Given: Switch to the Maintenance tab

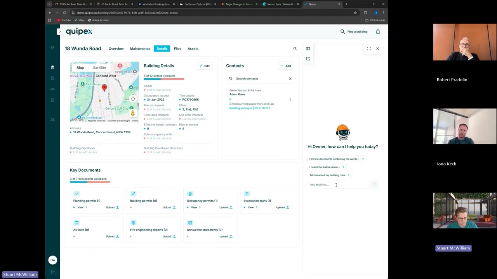Looking at the screenshot, I should pyautogui.click(x=140, y=48).
